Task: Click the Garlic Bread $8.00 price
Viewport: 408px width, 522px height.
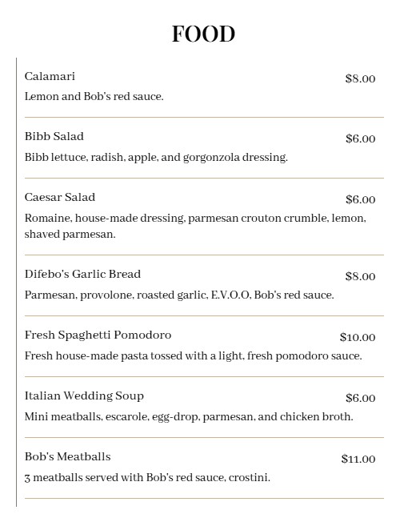Action: (x=360, y=276)
